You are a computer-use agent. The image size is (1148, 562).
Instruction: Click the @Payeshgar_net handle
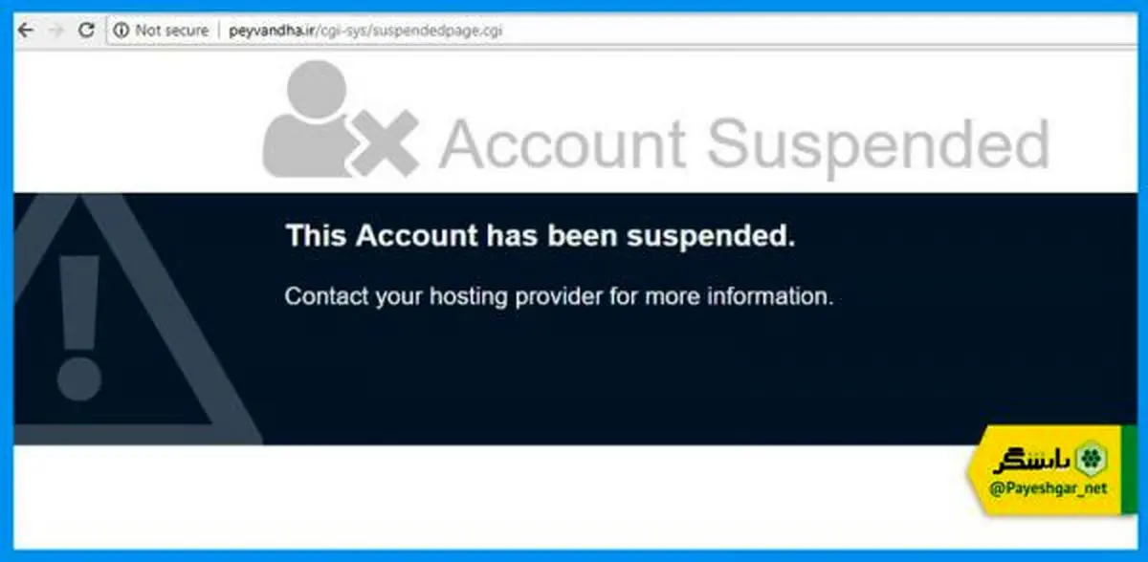[1049, 487]
